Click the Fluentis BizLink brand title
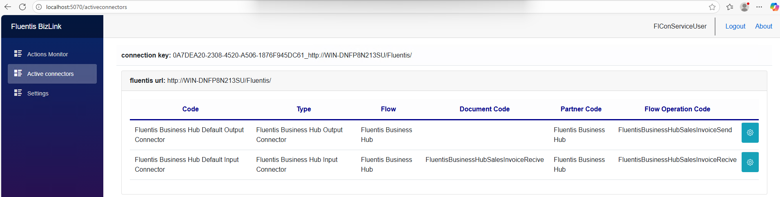 tap(36, 27)
